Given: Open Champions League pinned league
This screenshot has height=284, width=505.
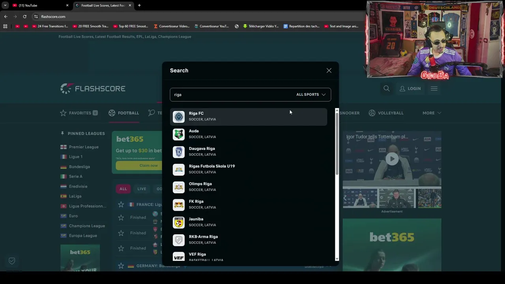Looking at the screenshot, I should [x=82, y=226].
